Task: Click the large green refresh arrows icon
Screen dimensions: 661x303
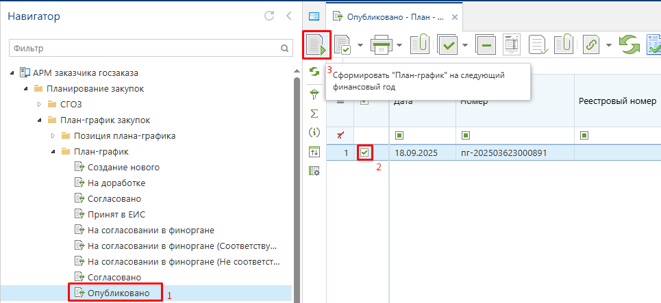Action: [x=629, y=45]
